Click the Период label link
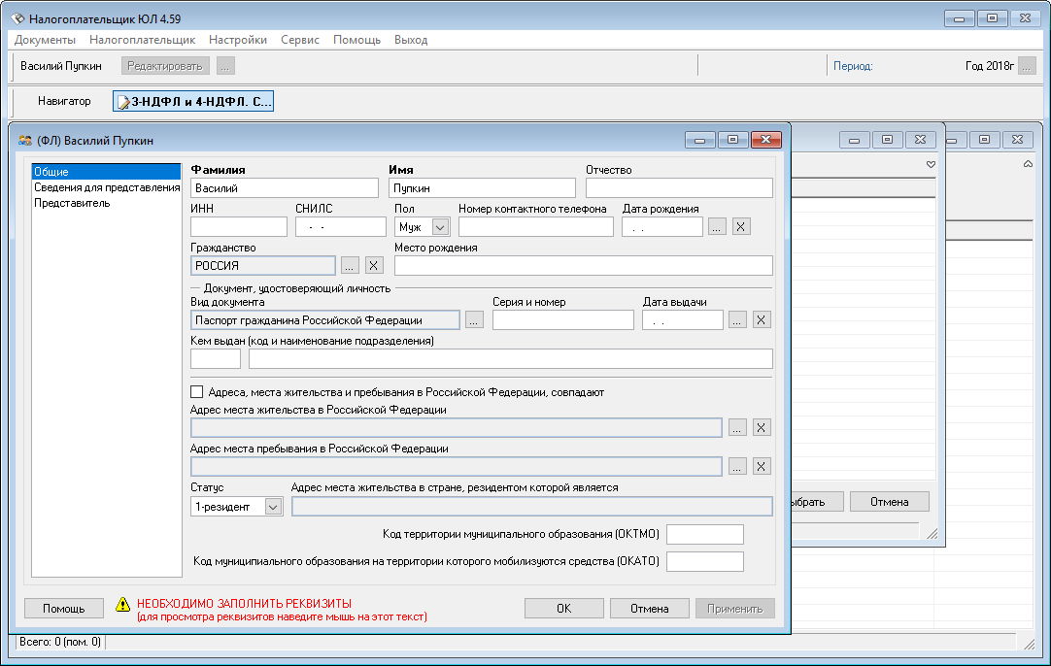Screen dimensions: 1051x666 click(853, 66)
